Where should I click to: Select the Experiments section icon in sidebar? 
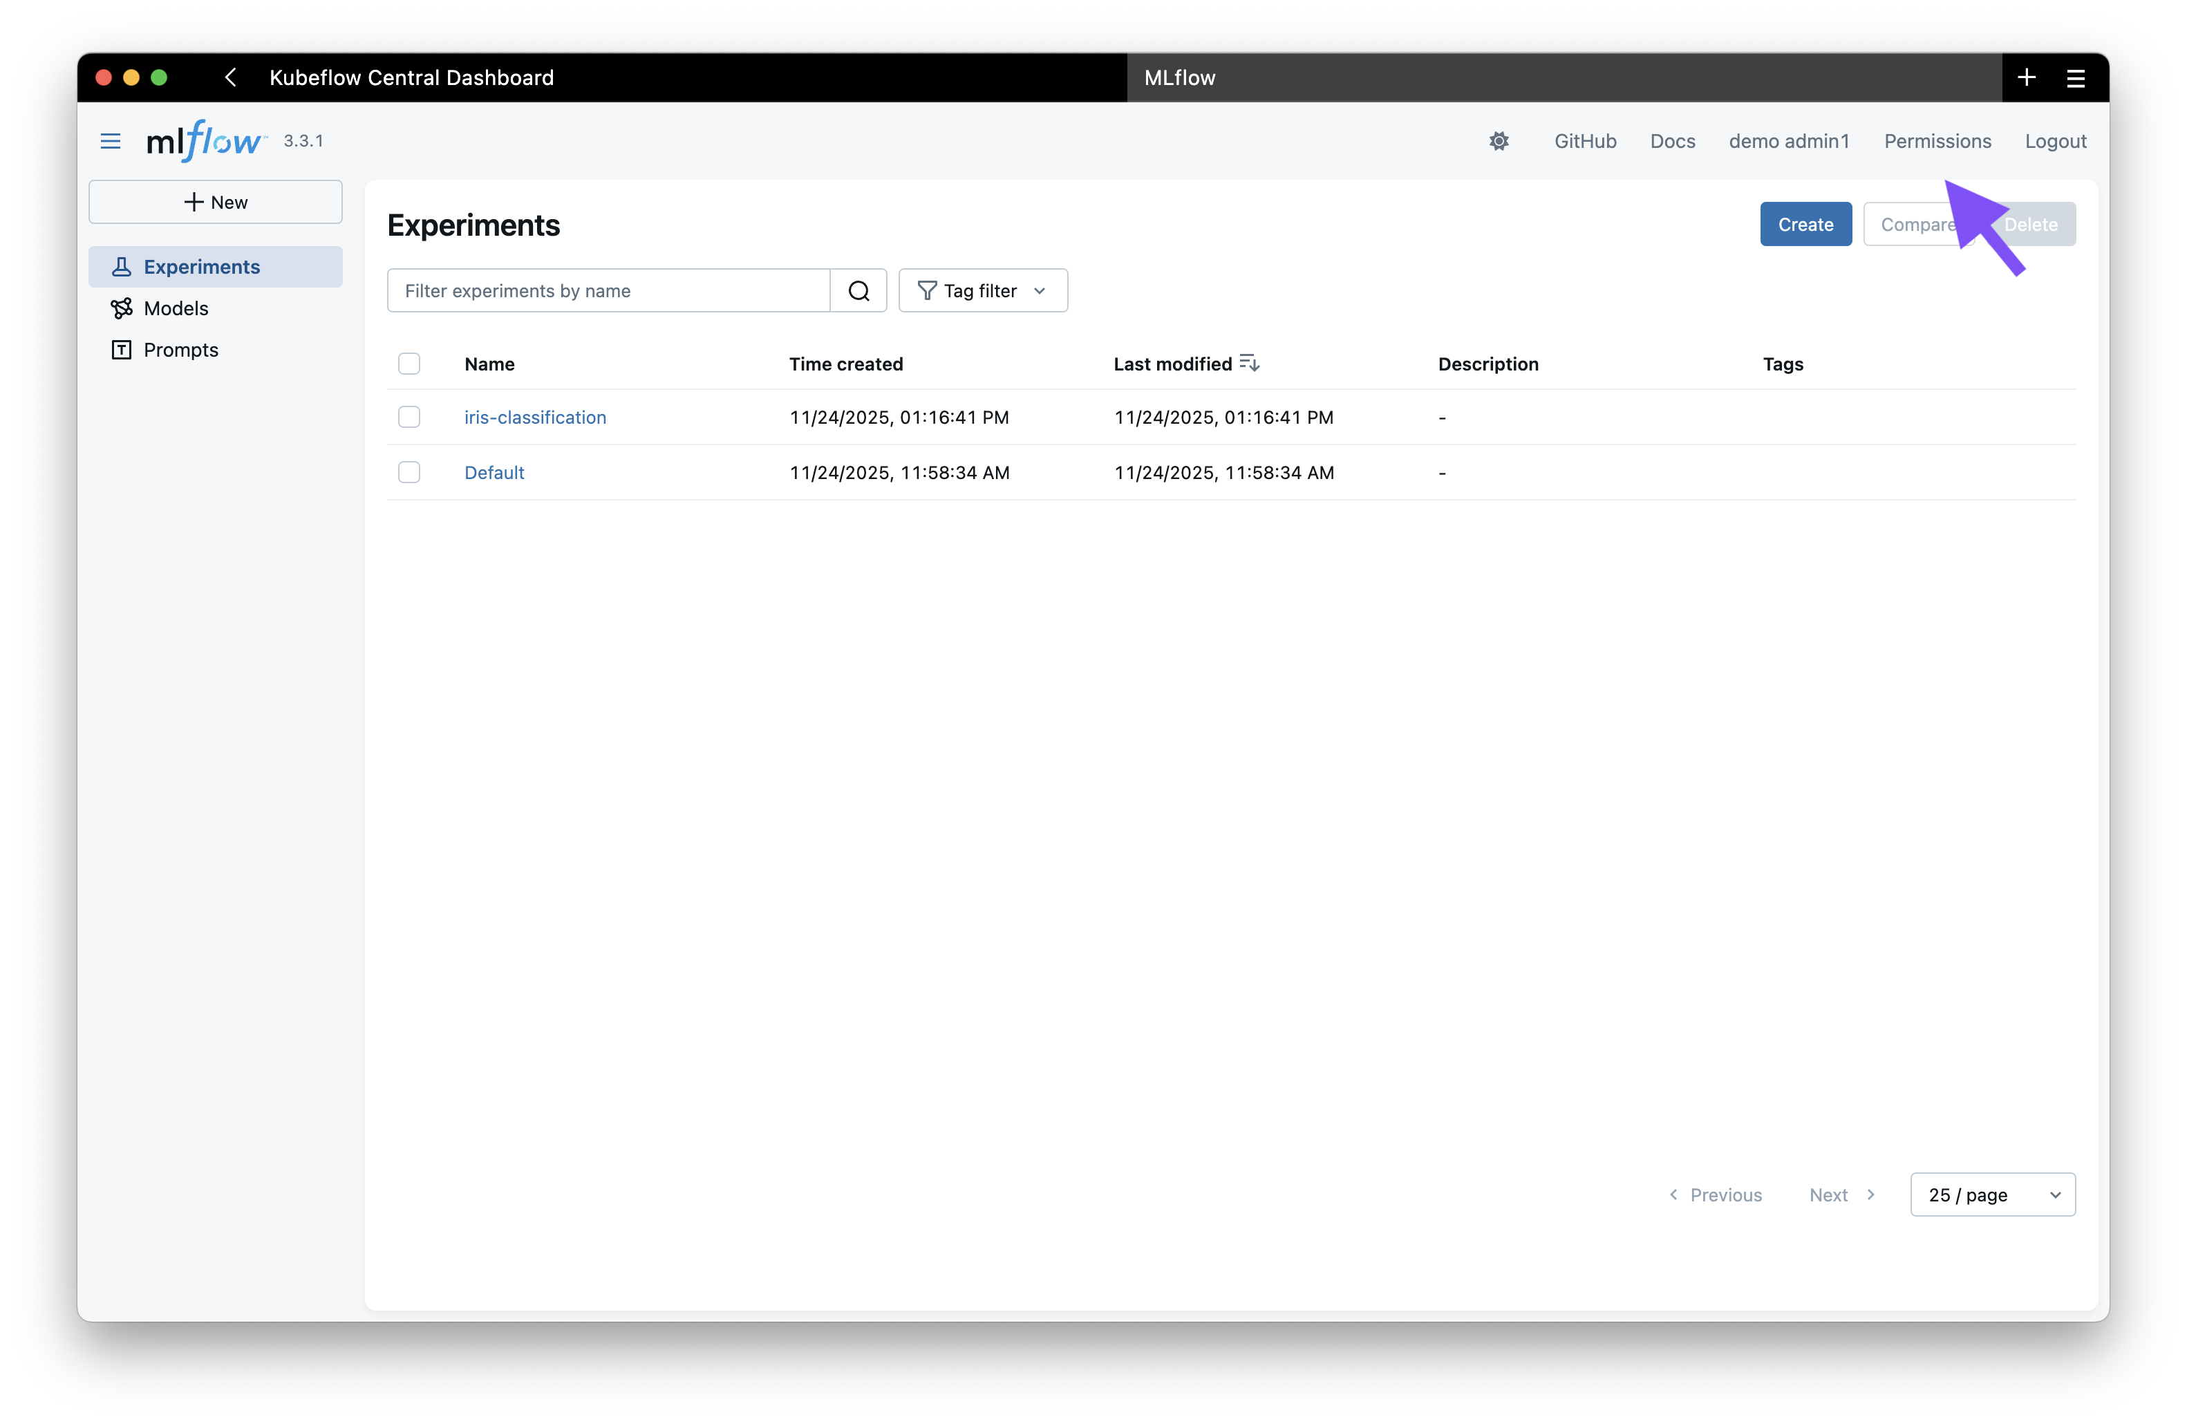point(123,266)
